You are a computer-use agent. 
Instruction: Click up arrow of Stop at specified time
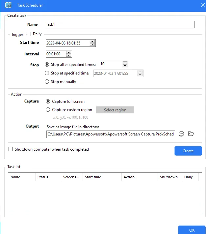tap(140, 72)
